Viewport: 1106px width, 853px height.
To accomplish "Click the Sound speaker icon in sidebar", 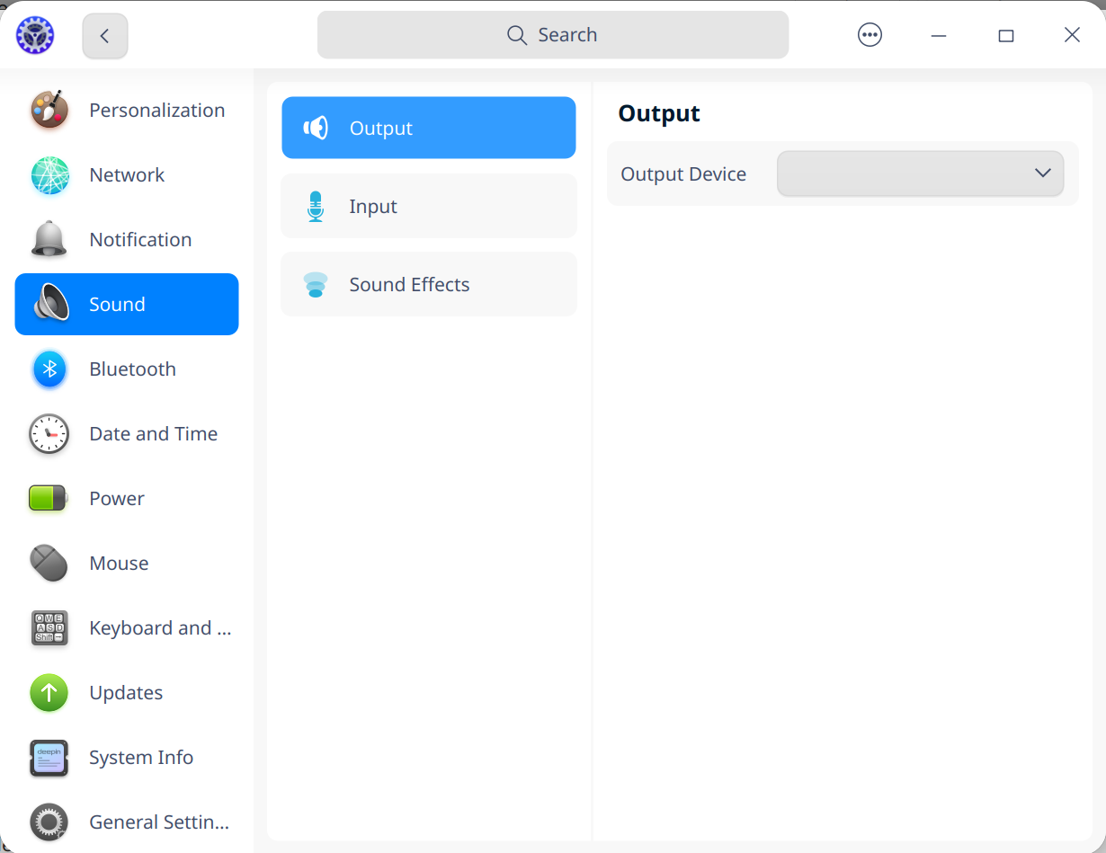I will 51,304.
